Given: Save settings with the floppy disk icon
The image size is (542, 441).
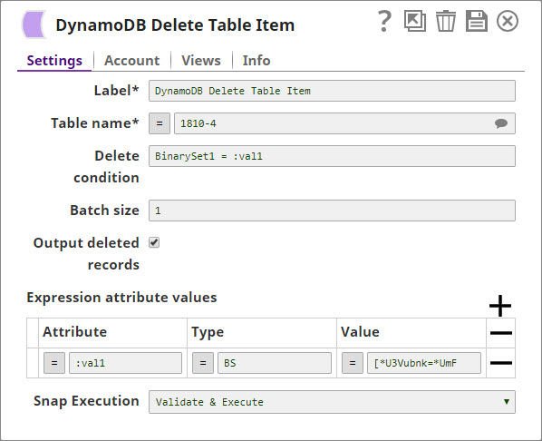Looking at the screenshot, I should 477,21.
